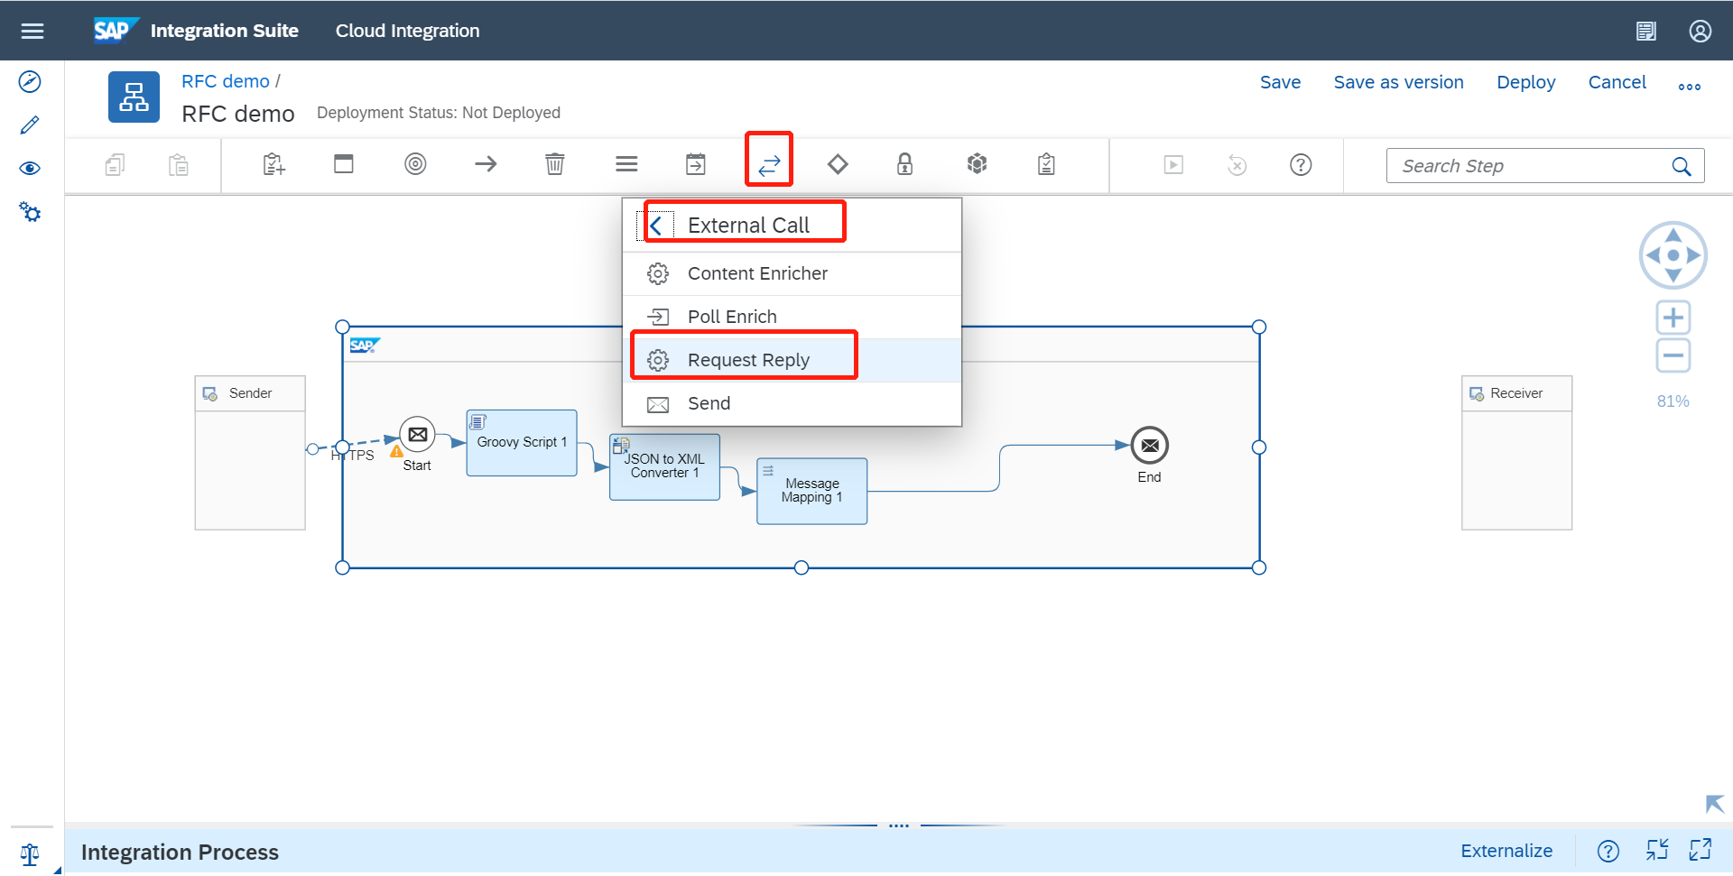Viewport: 1733px width, 876px height.
Task: Click Externalize in the bottom panel
Action: click(1506, 851)
